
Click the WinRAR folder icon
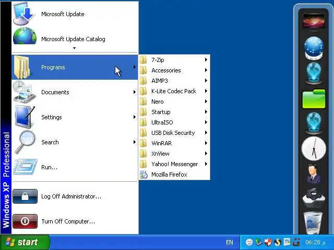(144, 143)
